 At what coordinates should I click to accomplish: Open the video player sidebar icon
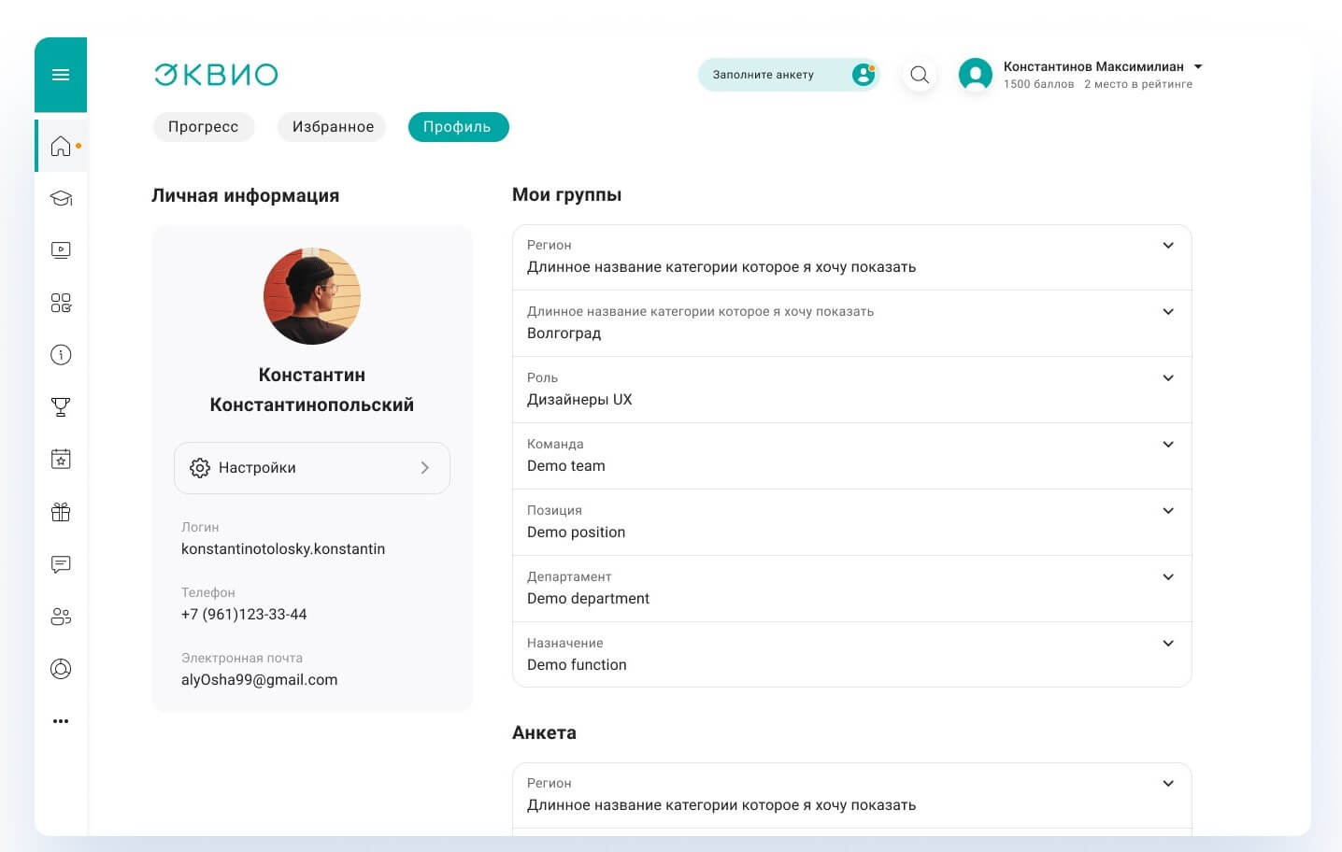(61, 250)
